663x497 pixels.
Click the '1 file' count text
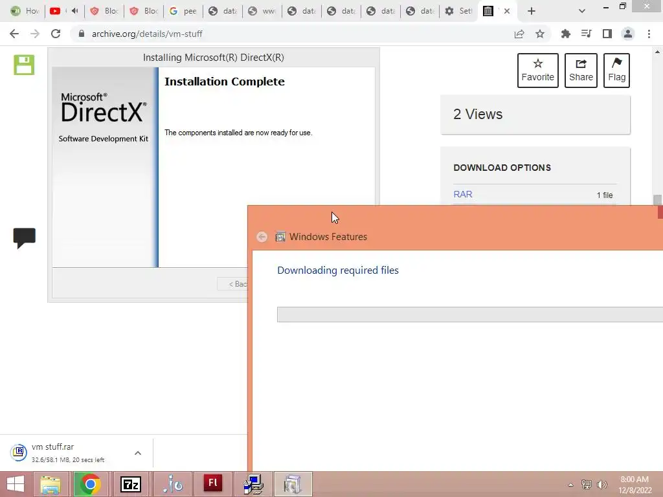pos(605,195)
